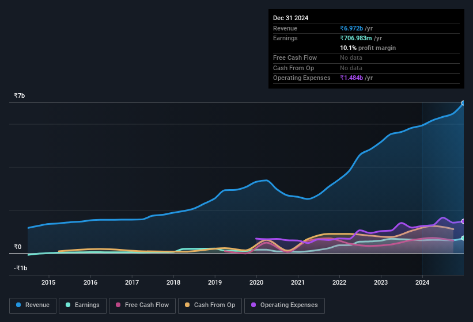Screen dimensions: 473x322
Task: Click the 2015 x-axis label
Action: click(x=48, y=282)
